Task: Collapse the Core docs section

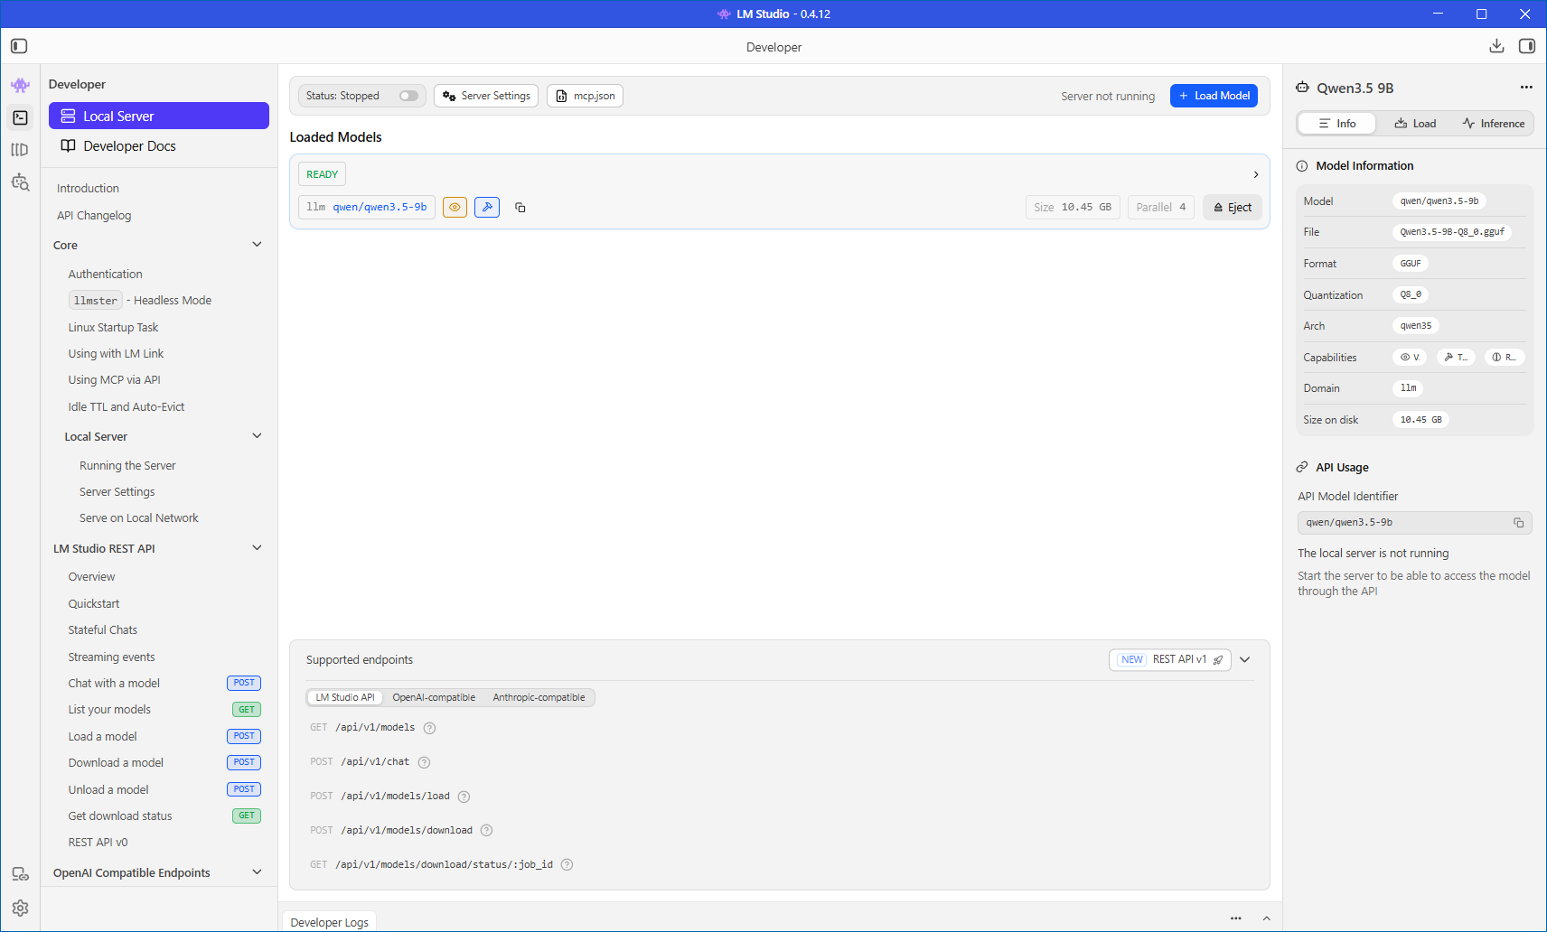Action: coord(257,245)
